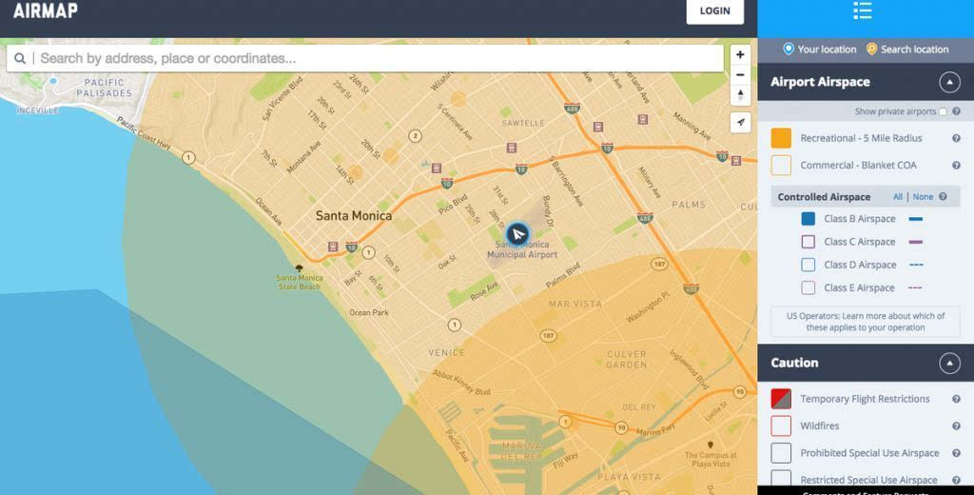The height and width of the screenshot is (495, 974).
Task: Toggle the Wildfires layer box
Action: pyautogui.click(x=781, y=426)
